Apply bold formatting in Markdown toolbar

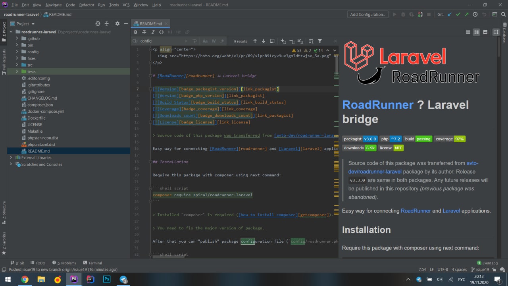136,32
